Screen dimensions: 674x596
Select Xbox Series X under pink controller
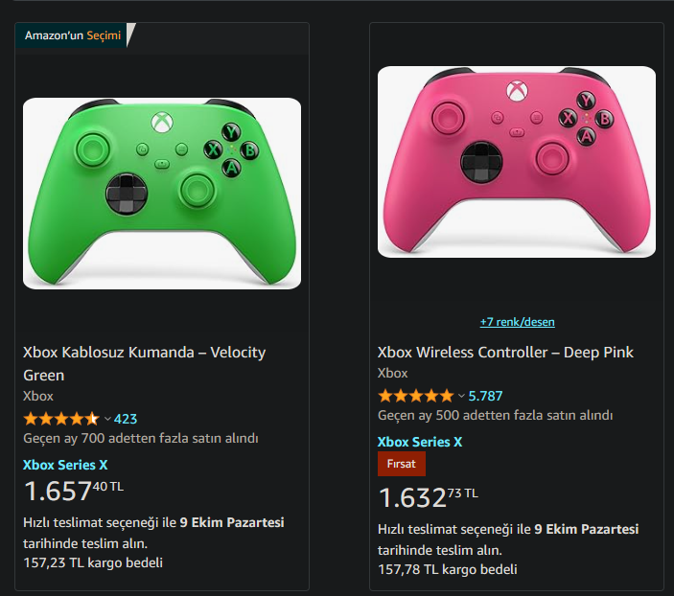click(x=420, y=442)
